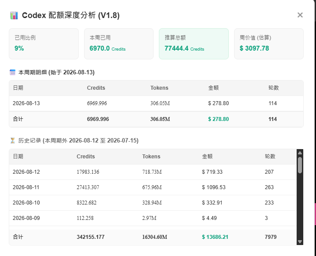316x256 pixels.
Task: Click the $ 4.49 amount cell
Action: click(x=209, y=218)
